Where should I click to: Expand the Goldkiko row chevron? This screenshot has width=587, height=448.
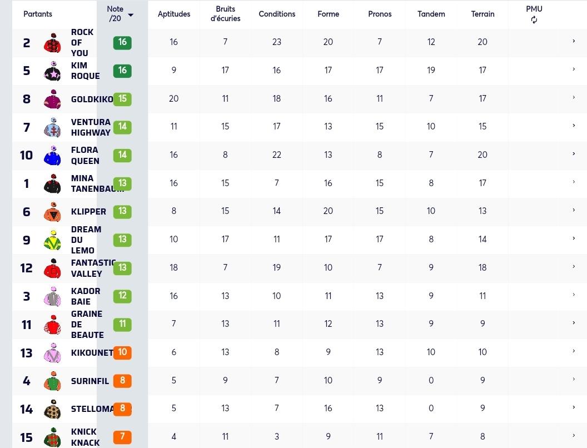574,97
